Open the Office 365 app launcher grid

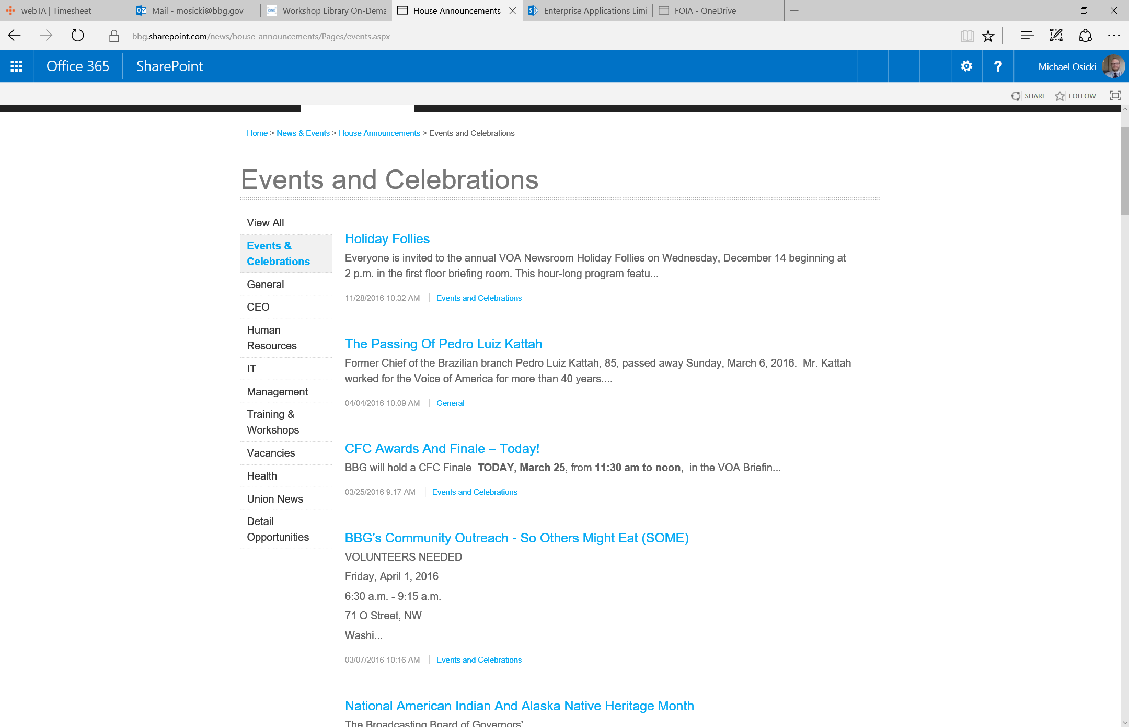click(16, 66)
